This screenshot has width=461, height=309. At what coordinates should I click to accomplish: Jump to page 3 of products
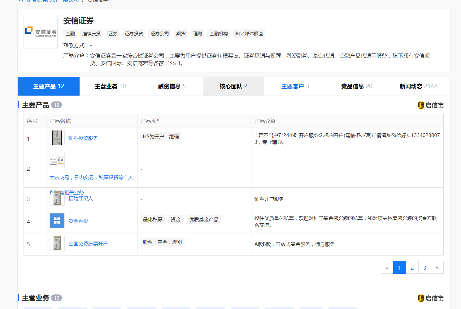click(x=424, y=268)
